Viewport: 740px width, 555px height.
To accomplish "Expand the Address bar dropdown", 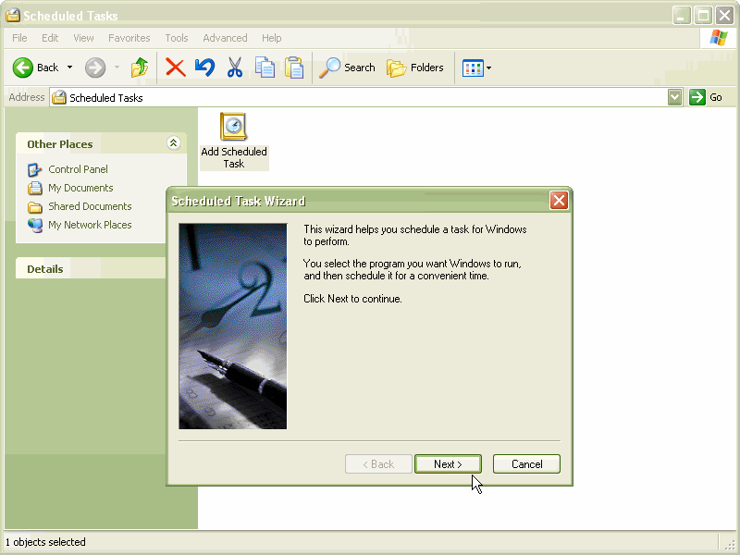I will tap(675, 98).
